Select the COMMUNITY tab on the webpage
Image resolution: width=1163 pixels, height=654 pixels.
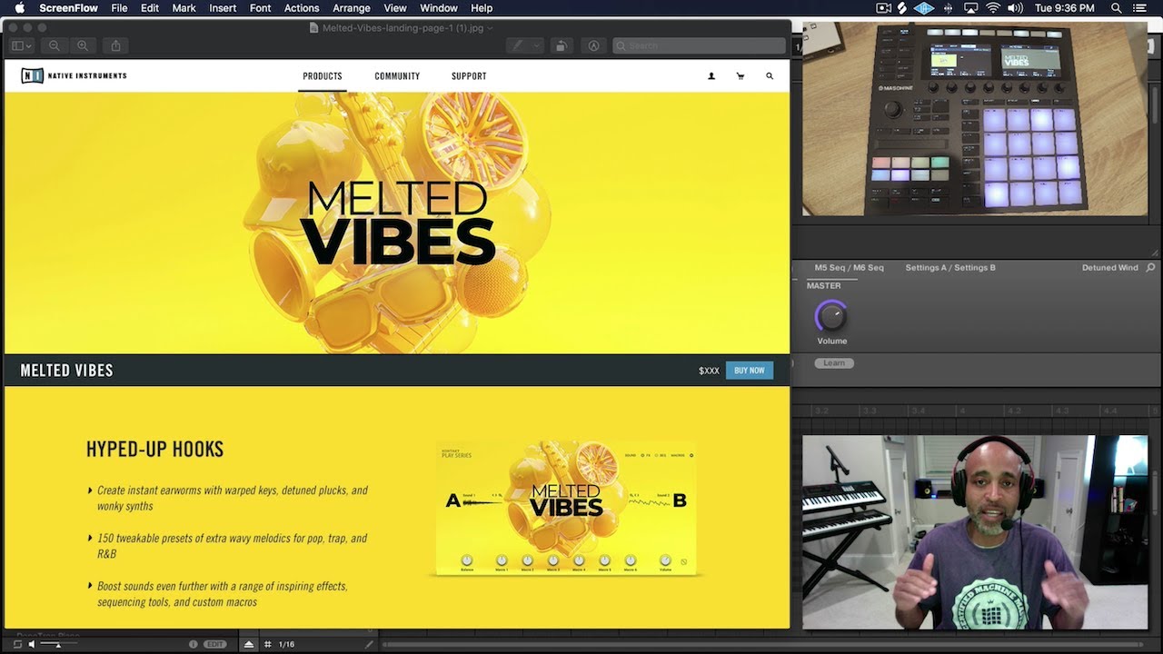click(x=397, y=76)
